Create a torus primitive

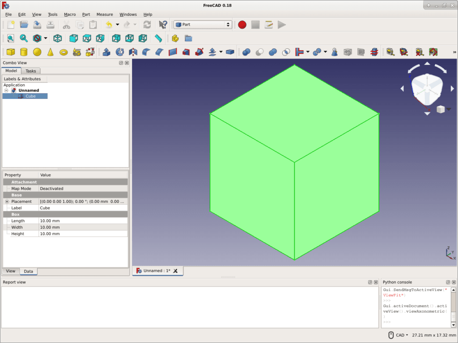pos(63,51)
